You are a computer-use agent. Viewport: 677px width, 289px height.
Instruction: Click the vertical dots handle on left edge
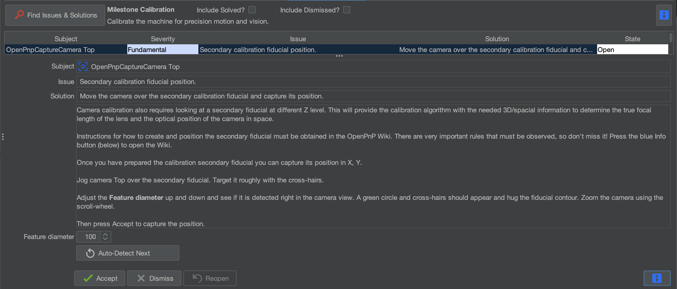pos(3,137)
